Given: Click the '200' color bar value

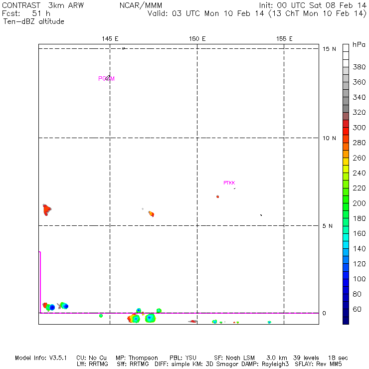Looking at the screenshot, I should pos(359,203).
